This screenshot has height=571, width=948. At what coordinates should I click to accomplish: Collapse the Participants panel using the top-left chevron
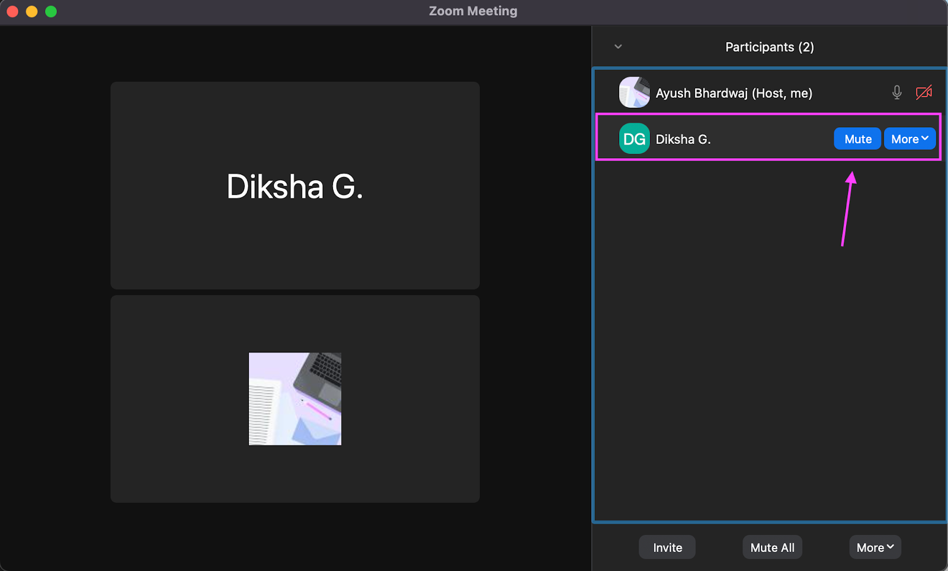click(x=617, y=46)
